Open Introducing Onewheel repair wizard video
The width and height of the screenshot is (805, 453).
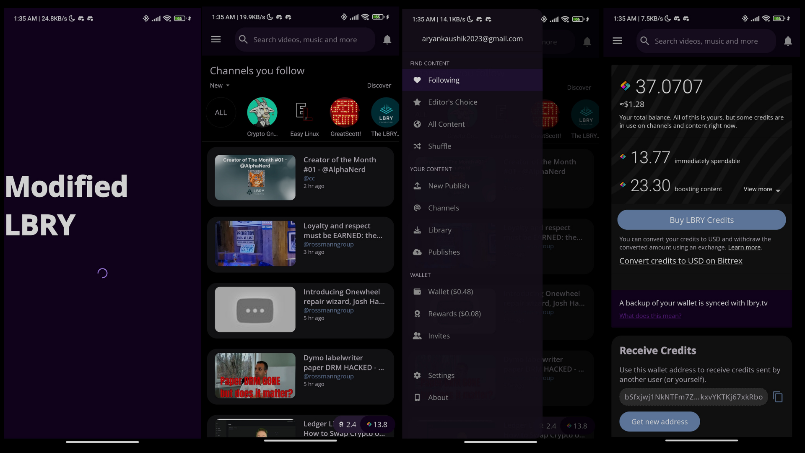click(300, 310)
